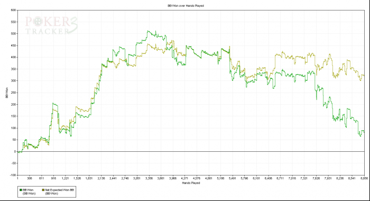Click the 8,856 hands x-axis label
Viewport: 370px width, 201px height.
[364, 178]
